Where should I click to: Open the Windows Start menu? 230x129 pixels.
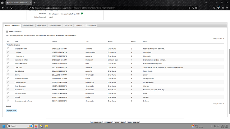tap(4, 126)
